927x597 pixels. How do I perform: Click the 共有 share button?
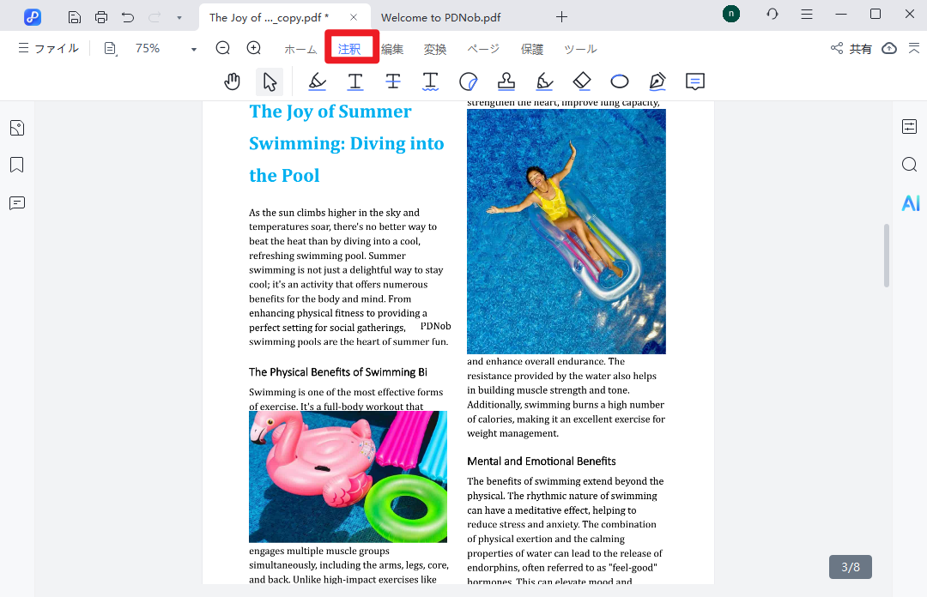coord(851,49)
